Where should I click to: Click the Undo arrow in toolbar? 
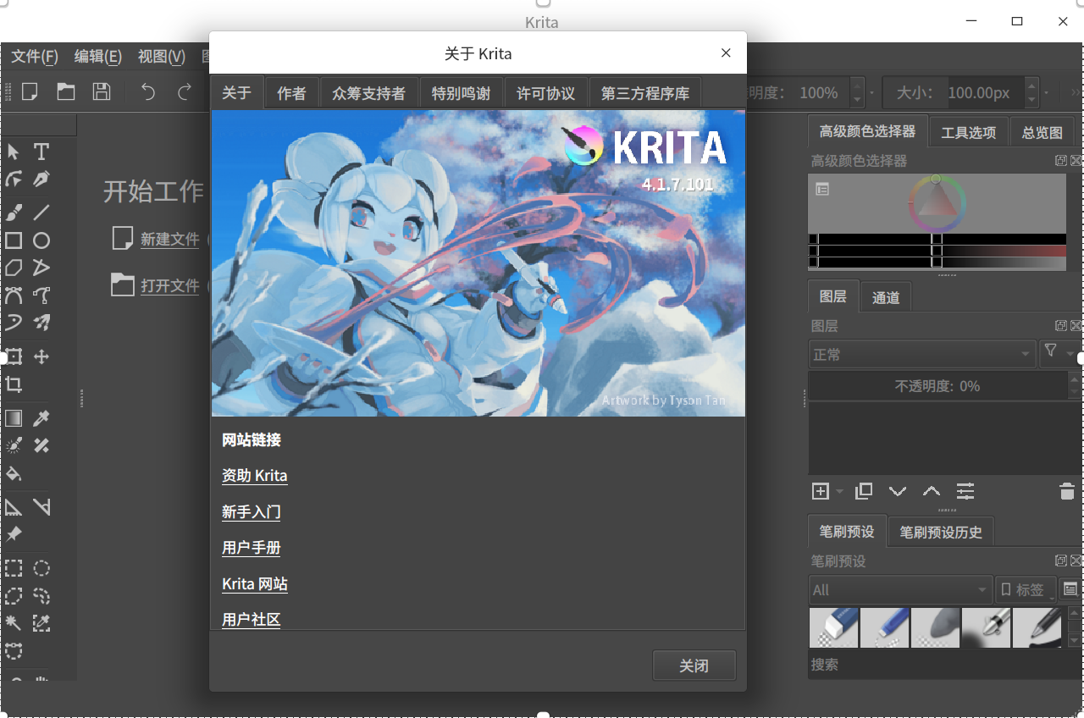pos(148,91)
